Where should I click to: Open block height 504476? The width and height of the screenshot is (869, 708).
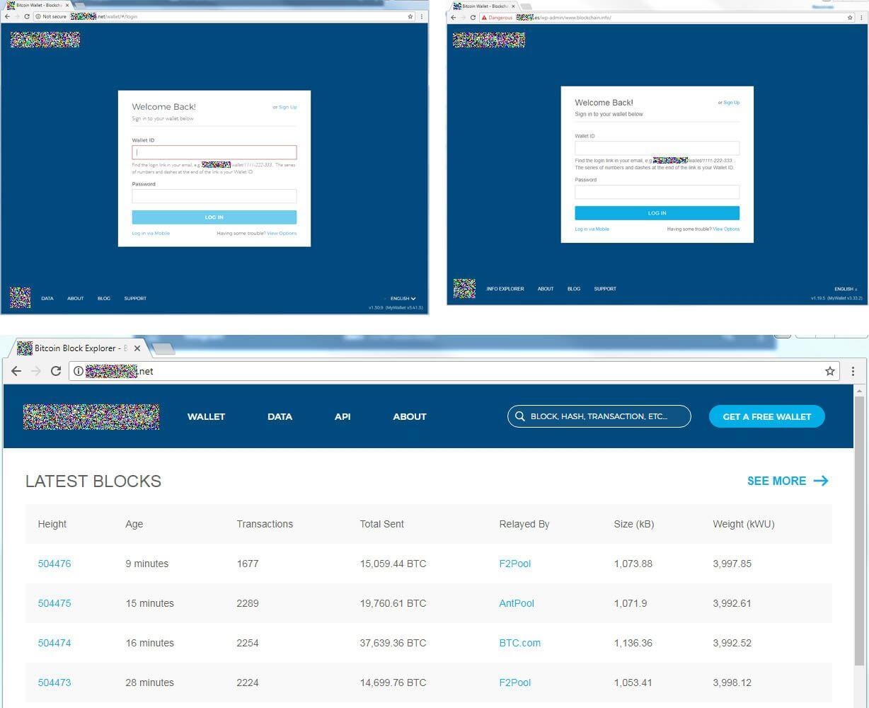(54, 564)
